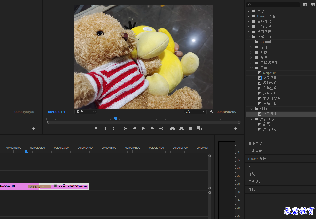Expand the 擦除 folder
The width and height of the screenshot is (316, 219).
(x=251, y=57)
